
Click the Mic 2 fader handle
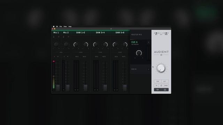[x=68, y=88]
